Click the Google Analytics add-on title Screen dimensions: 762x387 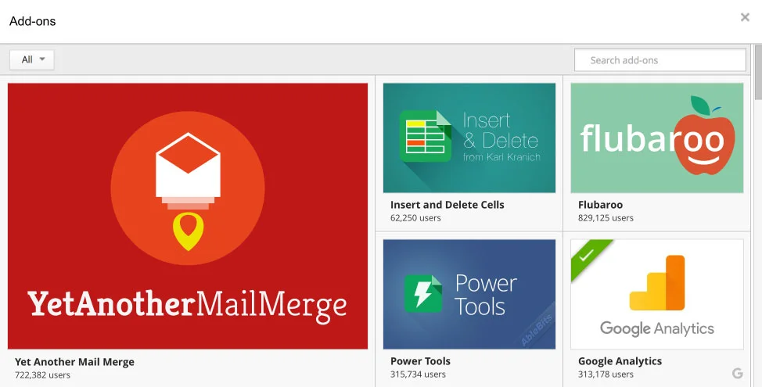pyautogui.click(x=620, y=361)
